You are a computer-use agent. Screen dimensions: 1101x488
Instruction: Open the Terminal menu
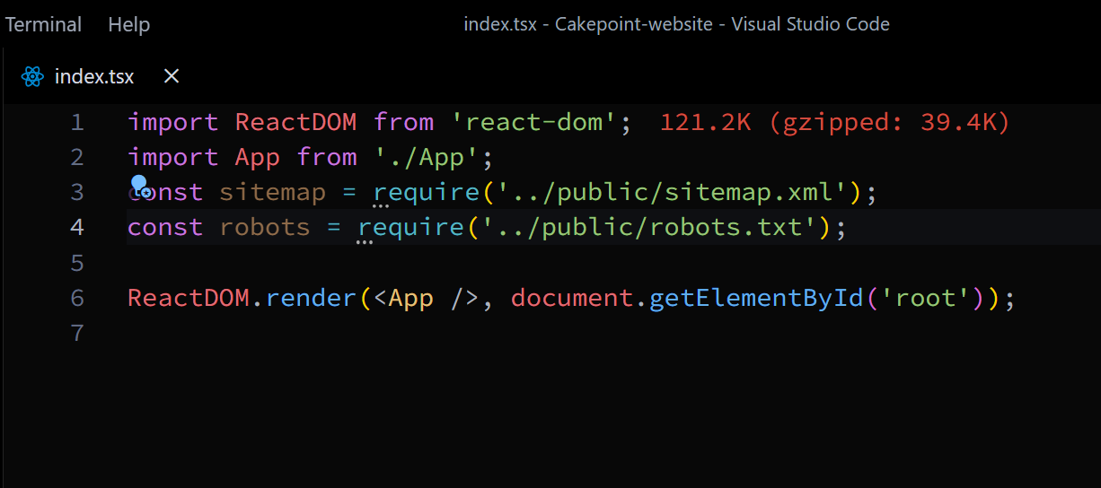click(x=43, y=24)
